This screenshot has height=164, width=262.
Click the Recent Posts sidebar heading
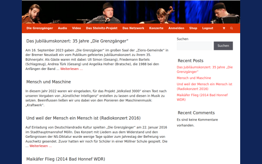point(190,61)
